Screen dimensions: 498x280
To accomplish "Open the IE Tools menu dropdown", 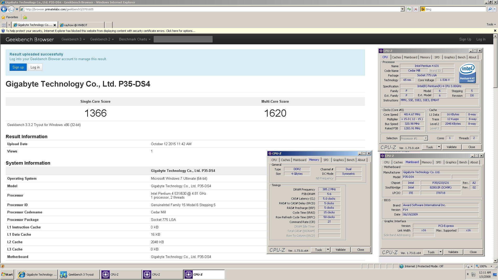I will (491, 24).
